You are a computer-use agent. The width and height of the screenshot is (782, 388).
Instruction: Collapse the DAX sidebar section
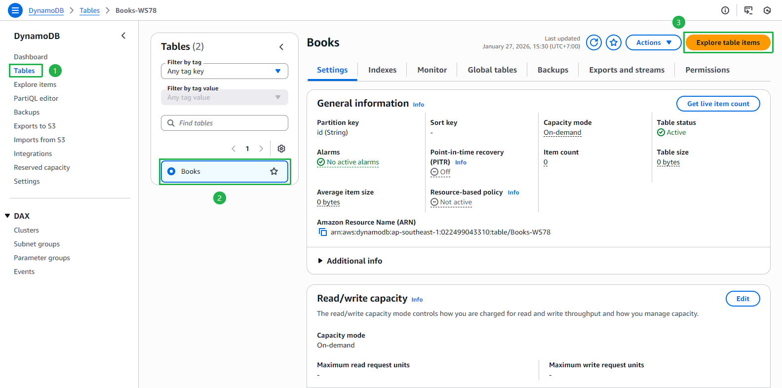click(7, 216)
